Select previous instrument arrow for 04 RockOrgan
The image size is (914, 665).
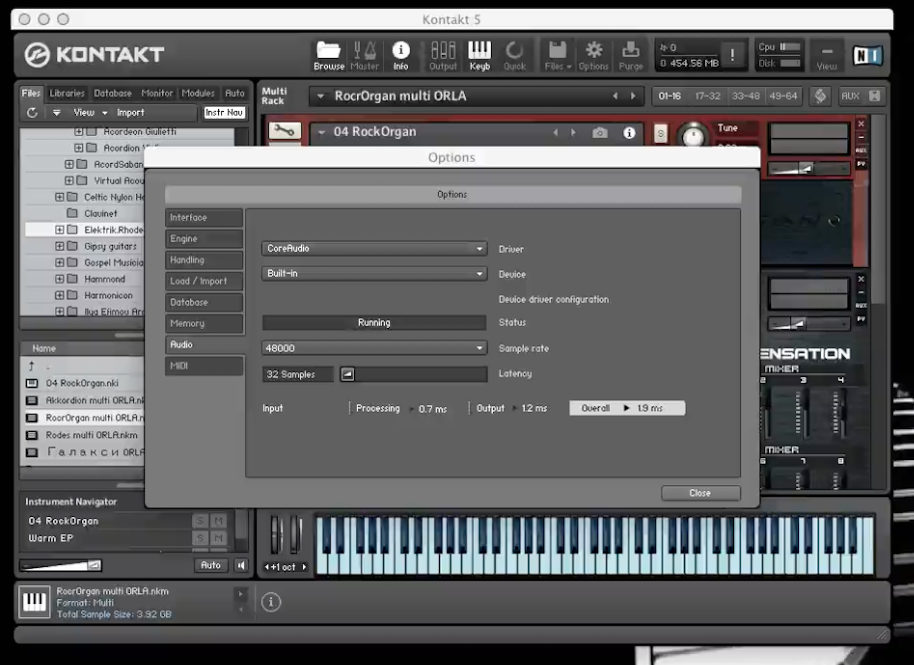(555, 132)
